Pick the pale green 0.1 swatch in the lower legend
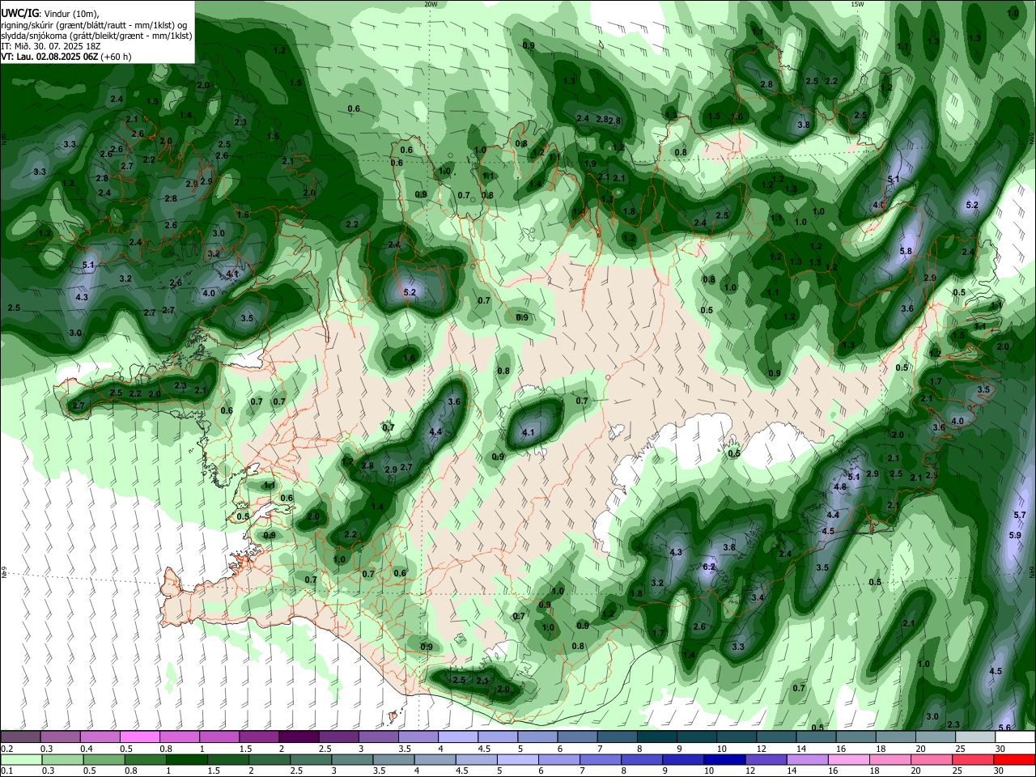 tap(19, 760)
